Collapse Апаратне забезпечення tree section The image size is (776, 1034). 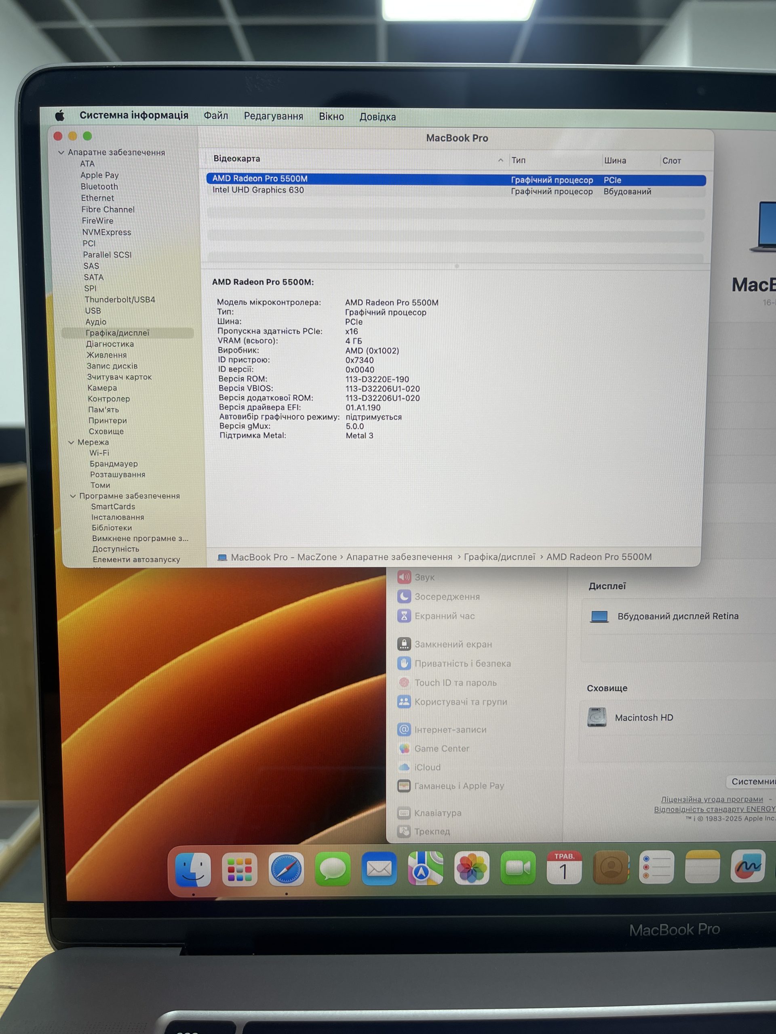[x=61, y=152]
